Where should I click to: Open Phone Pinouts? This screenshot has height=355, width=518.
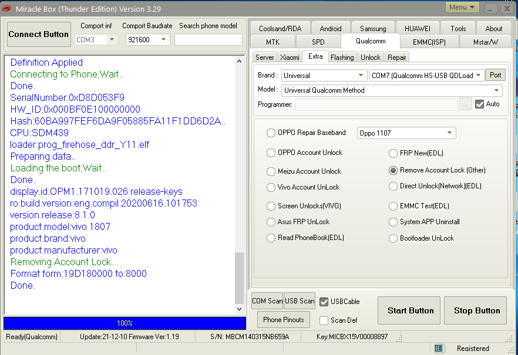[284, 320]
